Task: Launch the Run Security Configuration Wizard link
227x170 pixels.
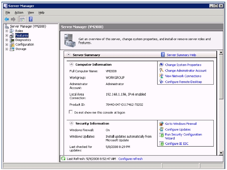Action: click(183, 136)
